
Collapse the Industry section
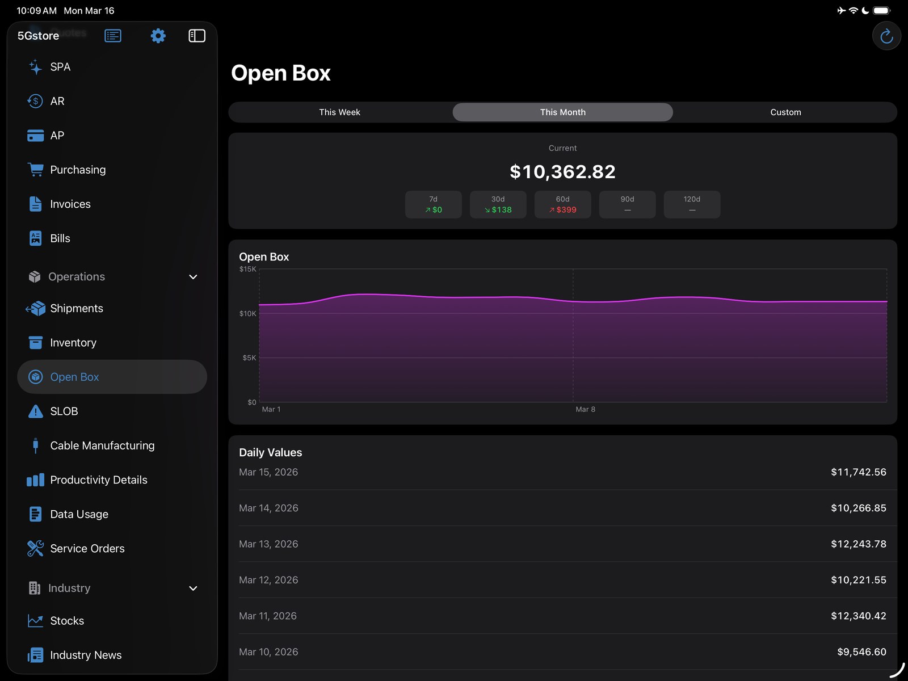tap(193, 588)
